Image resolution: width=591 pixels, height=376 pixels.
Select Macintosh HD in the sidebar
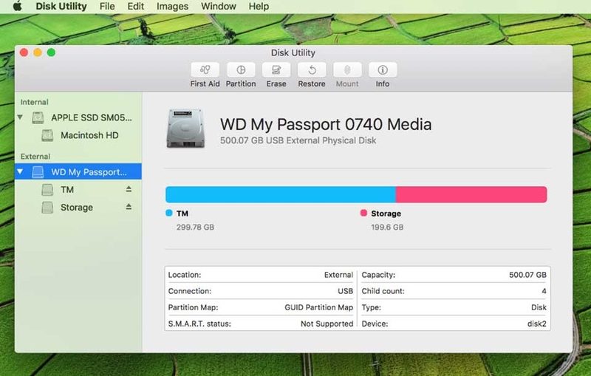coord(78,135)
